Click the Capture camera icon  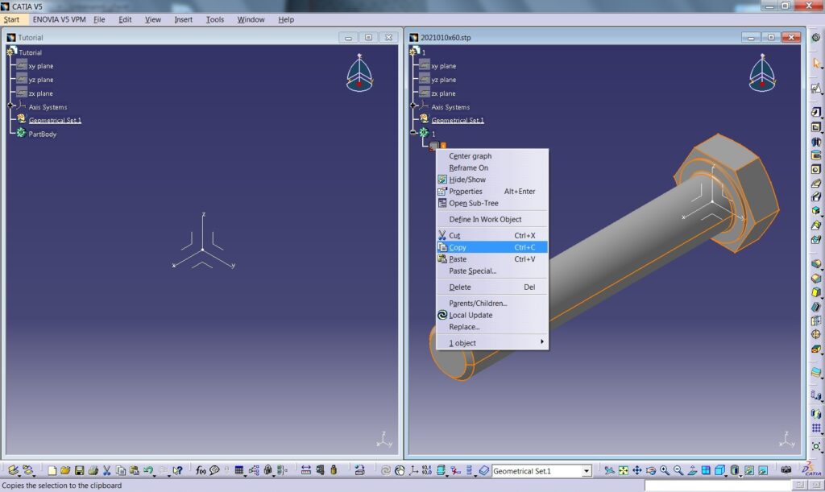(x=786, y=470)
